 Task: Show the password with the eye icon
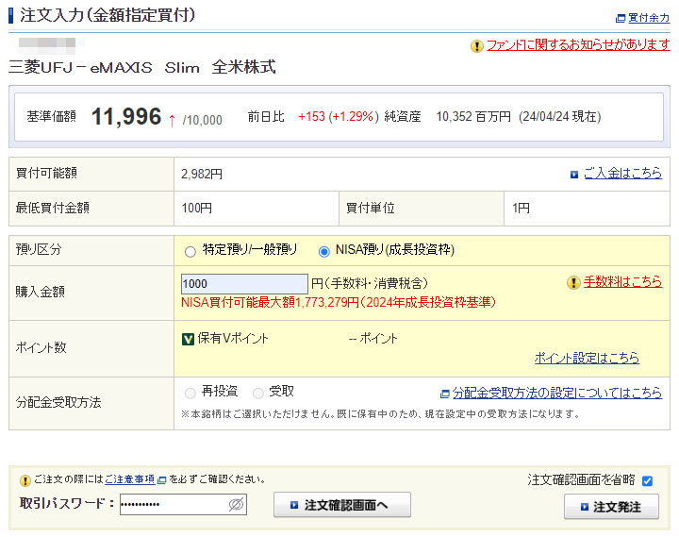click(236, 505)
